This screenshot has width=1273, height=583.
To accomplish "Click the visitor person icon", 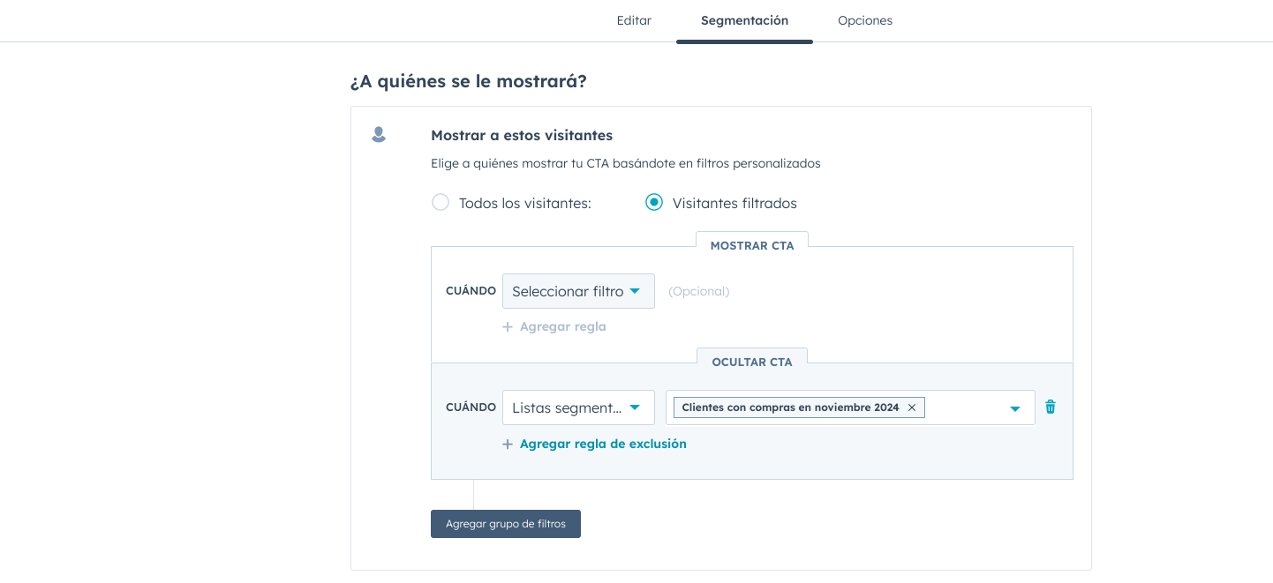I will tap(379, 135).
